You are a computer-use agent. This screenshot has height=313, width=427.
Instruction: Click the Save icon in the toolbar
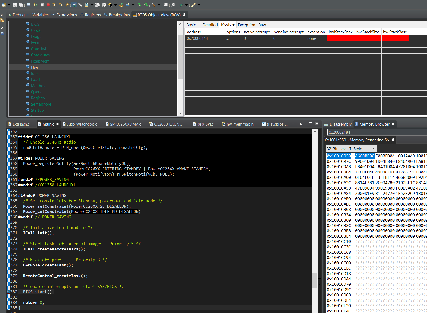tap(15, 5)
